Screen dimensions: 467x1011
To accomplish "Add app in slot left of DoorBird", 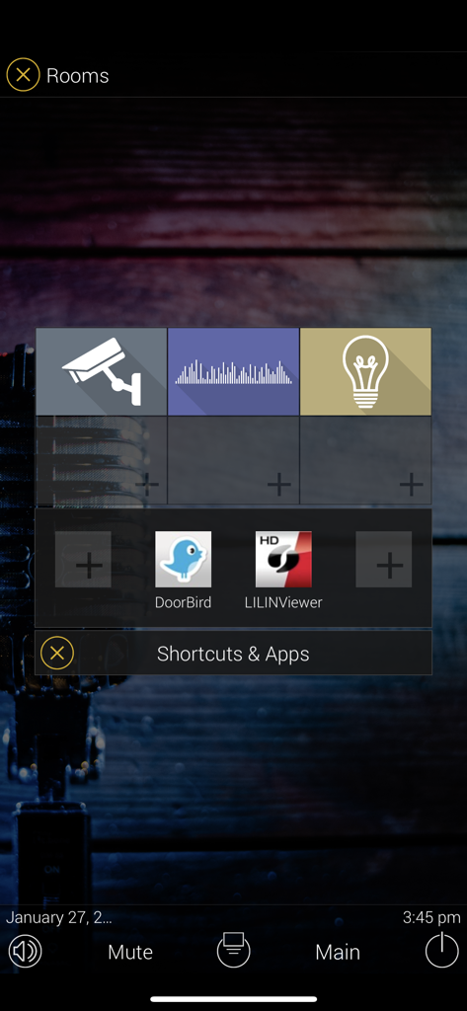I will click(83, 559).
